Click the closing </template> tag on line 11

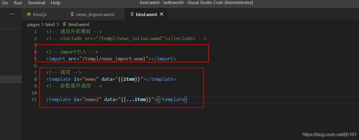(172, 100)
